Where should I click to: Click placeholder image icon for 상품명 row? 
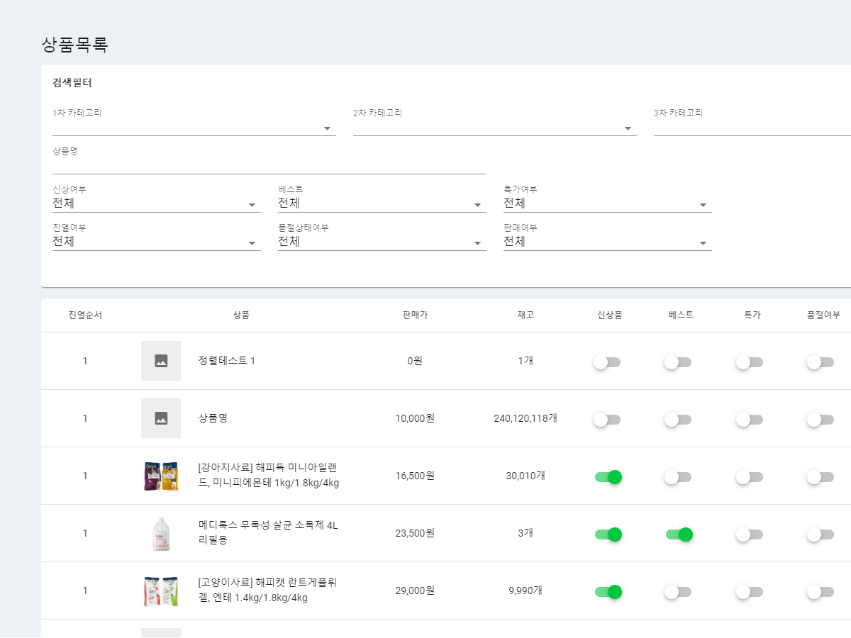[161, 418]
